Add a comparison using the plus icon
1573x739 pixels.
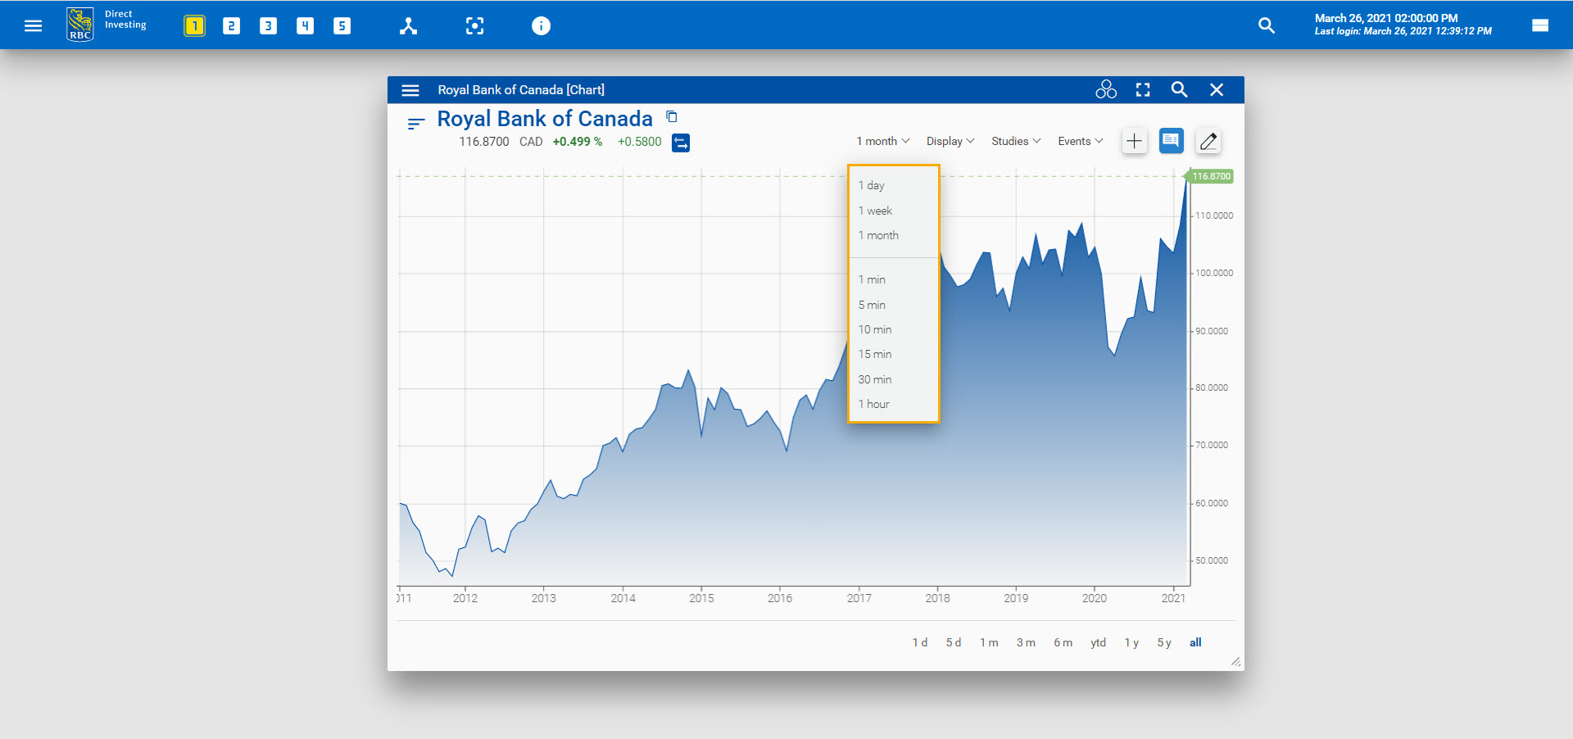click(x=1134, y=141)
